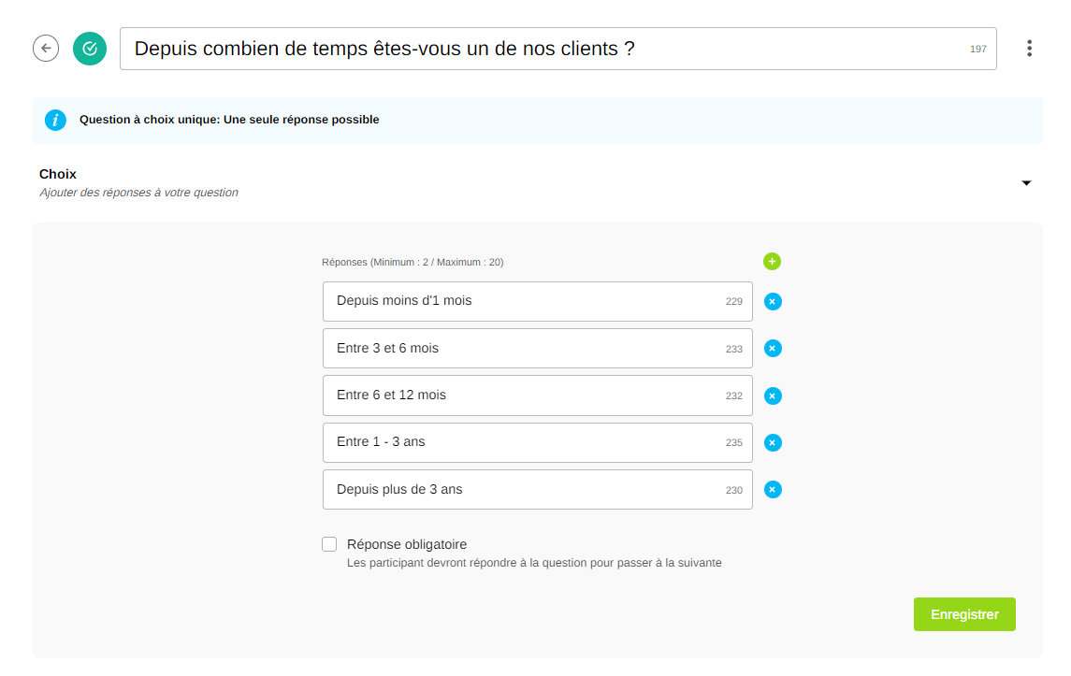The image size is (1071, 676).
Task: Click the 'Choix' section heading
Action: 58,174
